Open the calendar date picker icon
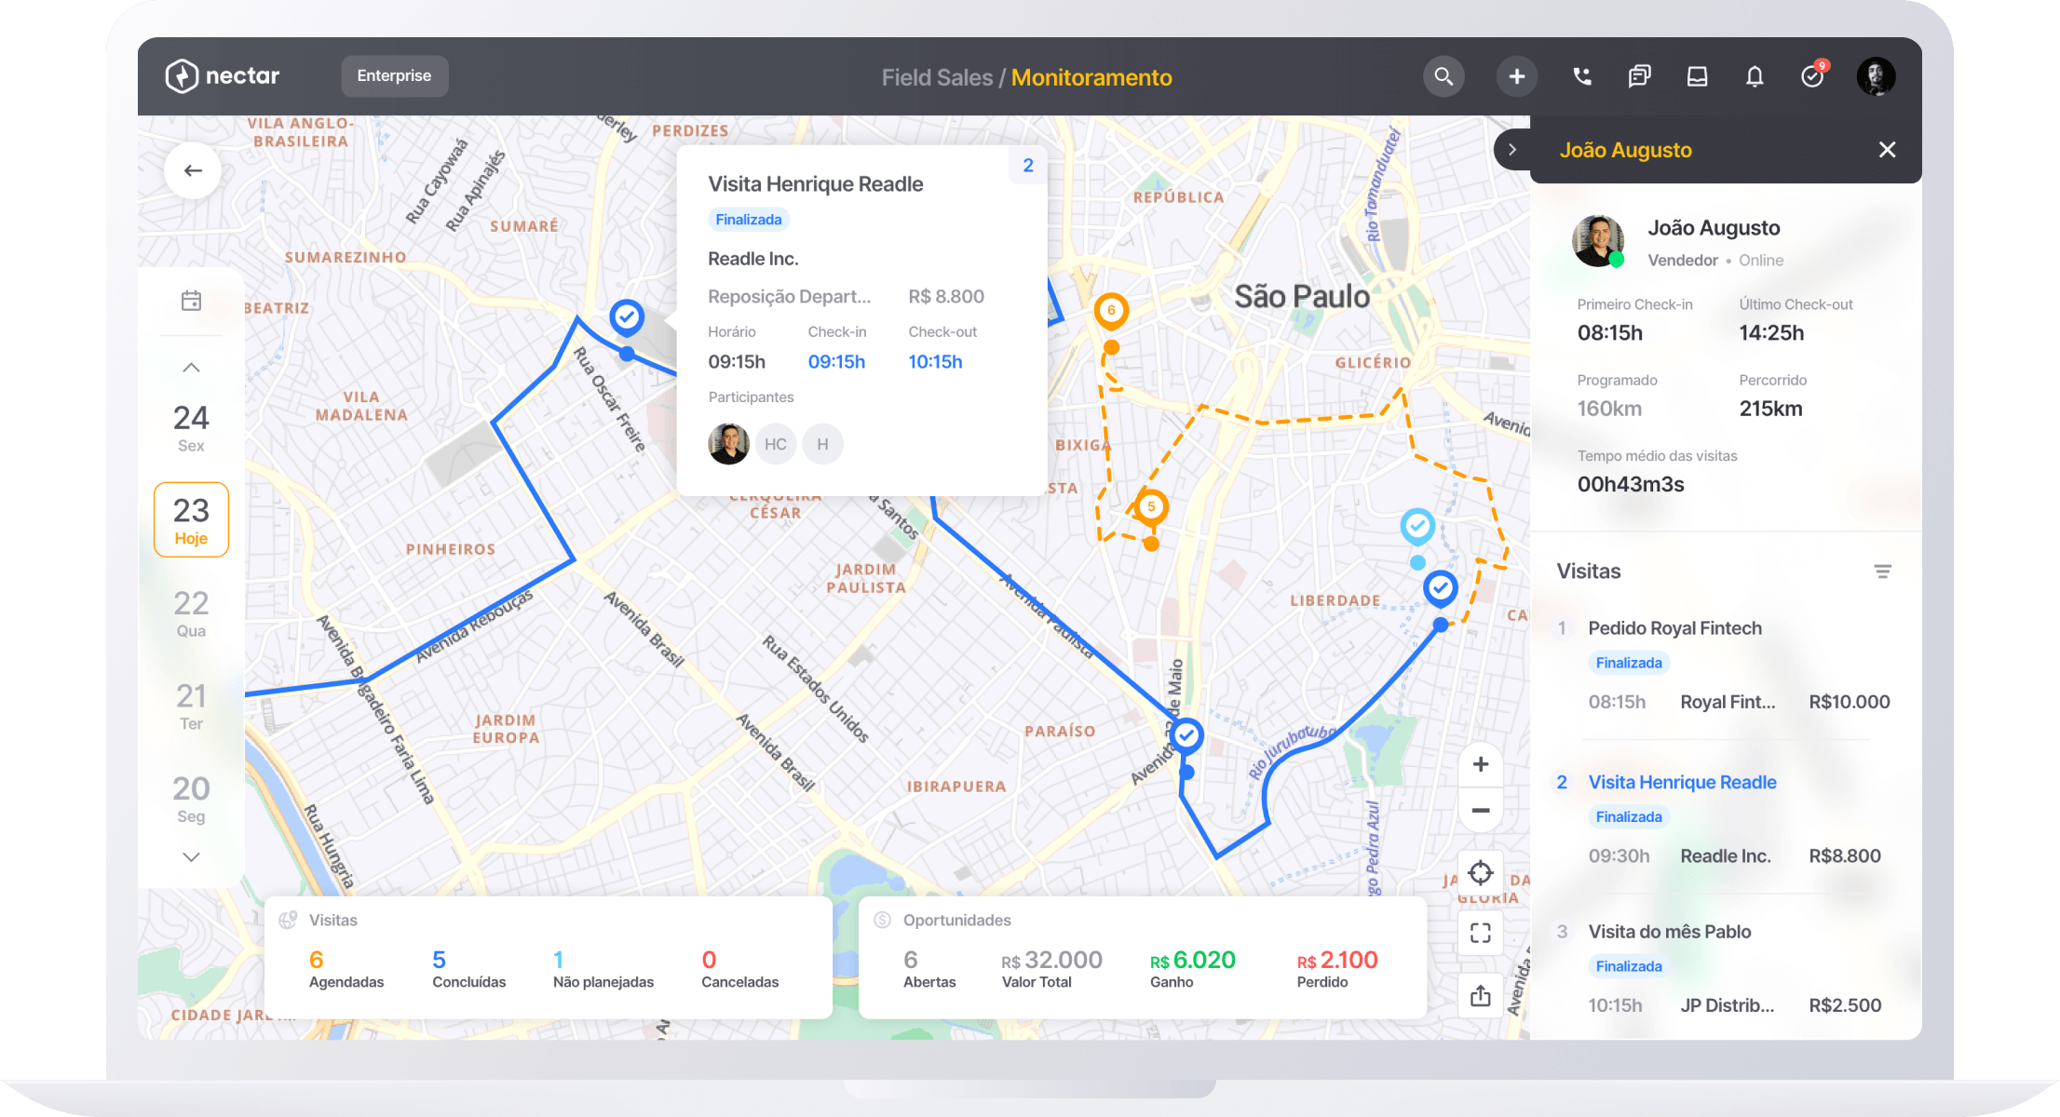The width and height of the screenshot is (2060, 1117). (x=191, y=301)
